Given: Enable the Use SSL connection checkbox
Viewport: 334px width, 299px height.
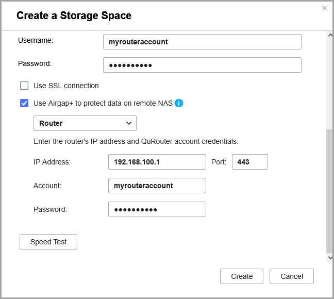Looking at the screenshot, I should [x=24, y=86].
